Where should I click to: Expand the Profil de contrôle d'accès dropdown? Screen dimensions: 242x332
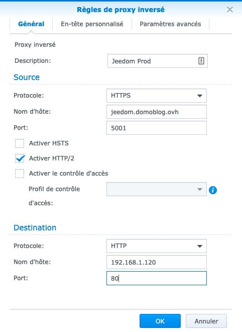tap(157, 189)
